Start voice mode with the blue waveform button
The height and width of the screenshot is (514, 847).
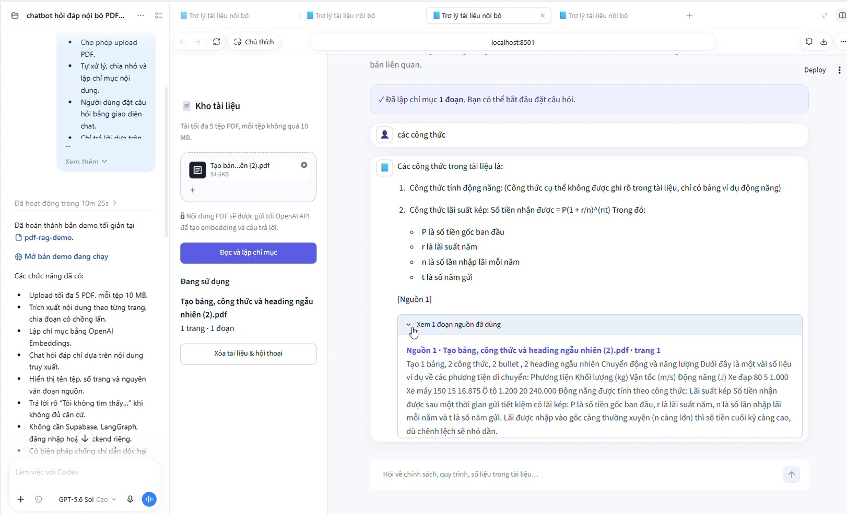tap(149, 499)
